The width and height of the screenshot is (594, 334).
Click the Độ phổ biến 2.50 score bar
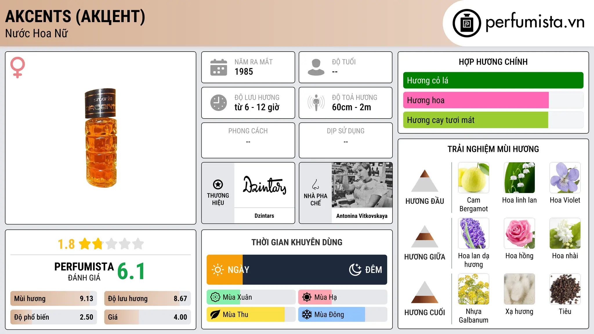[x=54, y=317]
